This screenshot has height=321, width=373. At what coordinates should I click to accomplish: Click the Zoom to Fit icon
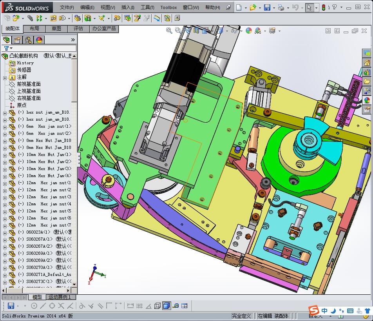click(169, 31)
